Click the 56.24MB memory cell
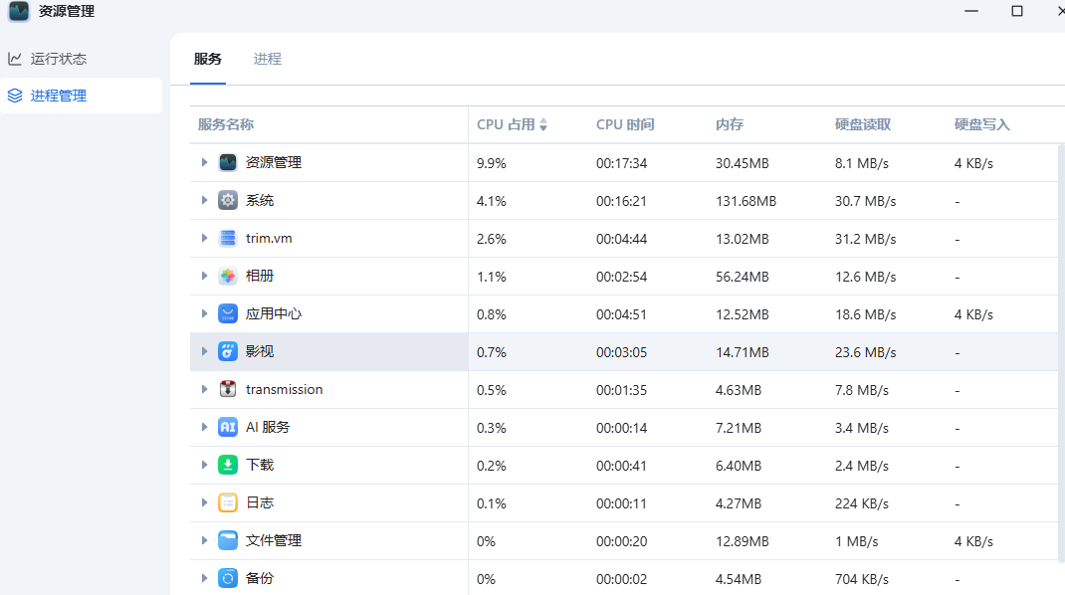1065x595 pixels. [x=743, y=277]
